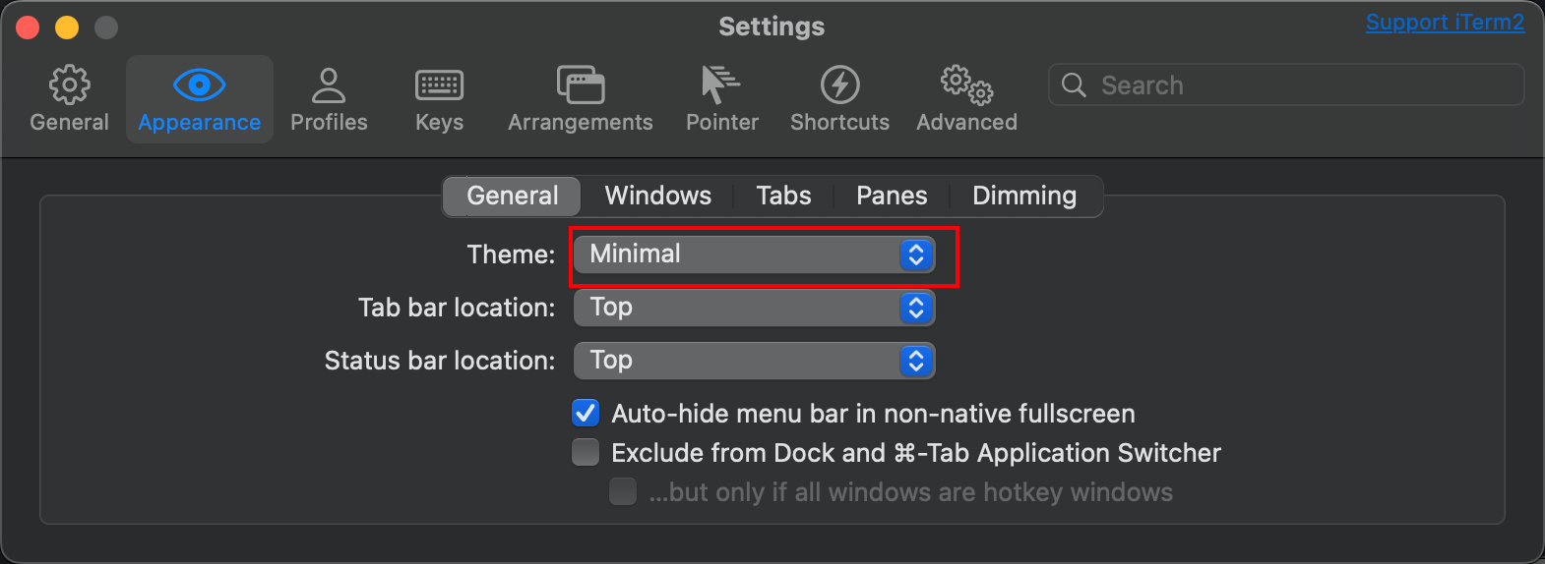Uncheck Auto-hide menu bar in non-native fullscreen
This screenshot has height=564, width=1545.
[586, 413]
